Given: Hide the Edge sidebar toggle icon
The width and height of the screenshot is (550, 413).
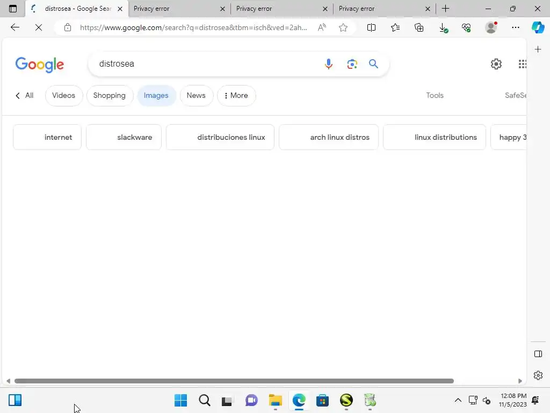Looking at the screenshot, I should [x=538, y=354].
